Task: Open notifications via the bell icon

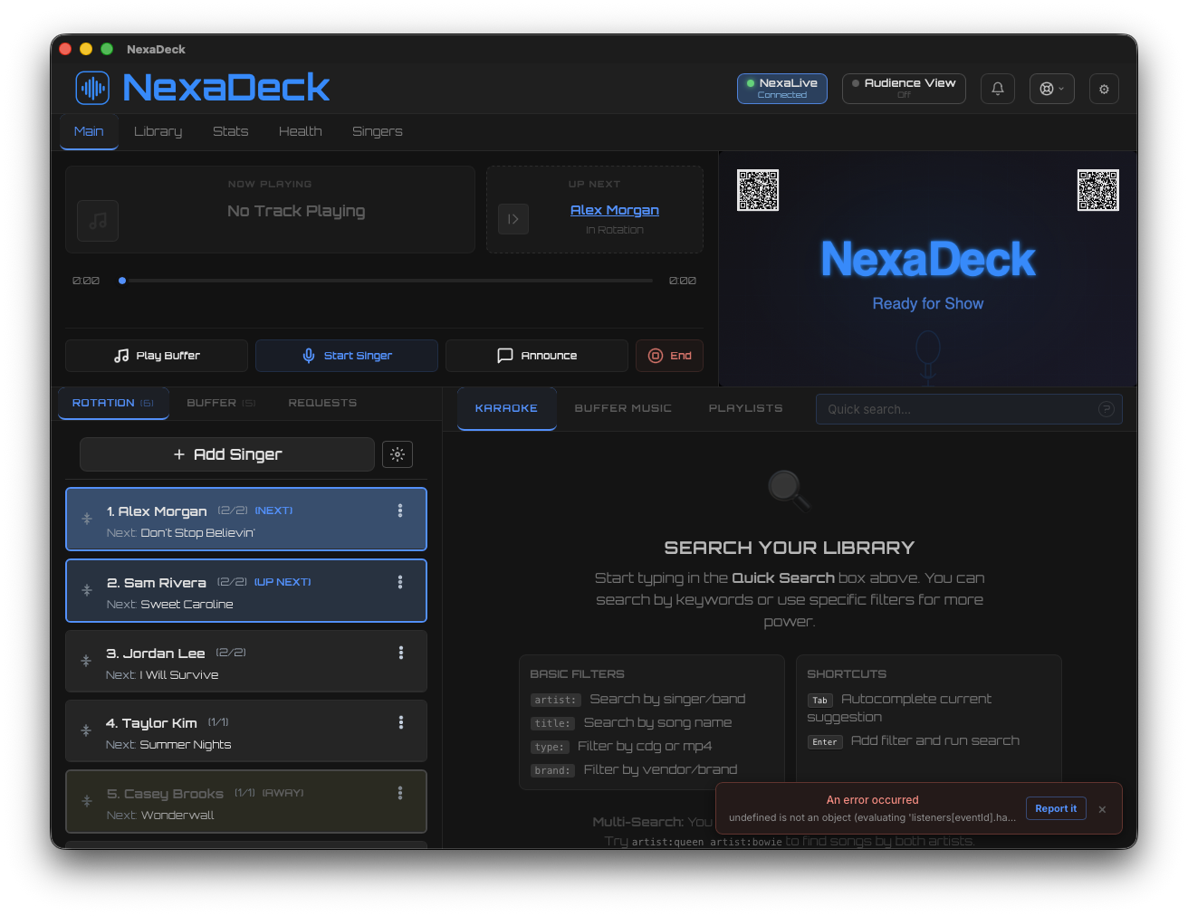Action: 997,88
